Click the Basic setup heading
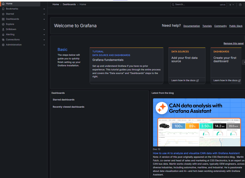 pyautogui.click(x=62, y=50)
